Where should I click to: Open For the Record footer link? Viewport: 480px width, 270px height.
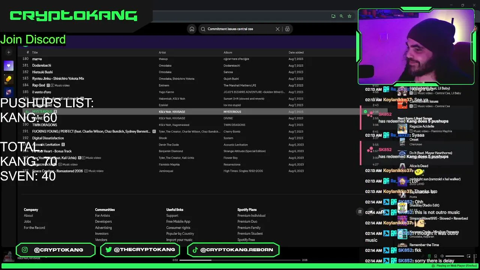34,228
